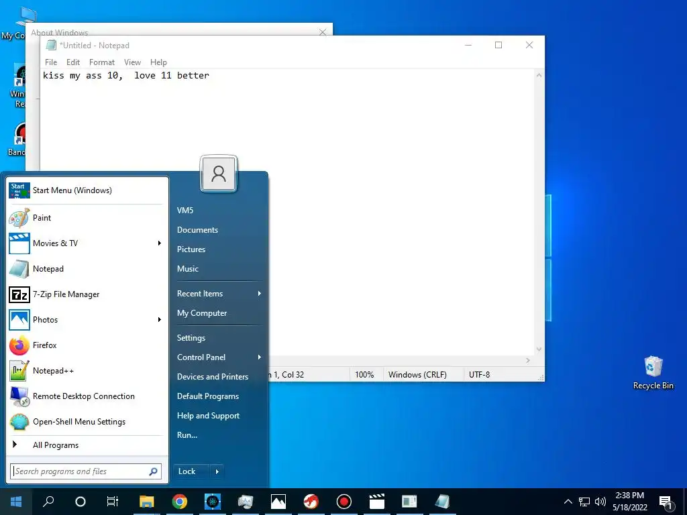Open Task View on the taskbar
The width and height of the screenshot is (687, 515).
pyautogui.click(x=113, y=502)
